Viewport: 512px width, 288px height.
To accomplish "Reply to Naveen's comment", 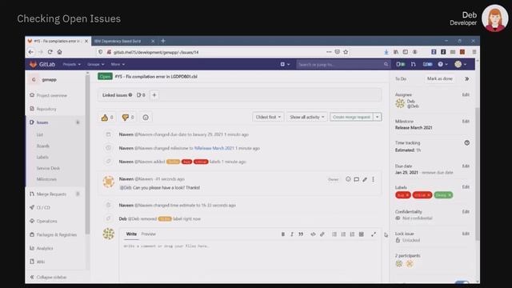I will 356,179.
